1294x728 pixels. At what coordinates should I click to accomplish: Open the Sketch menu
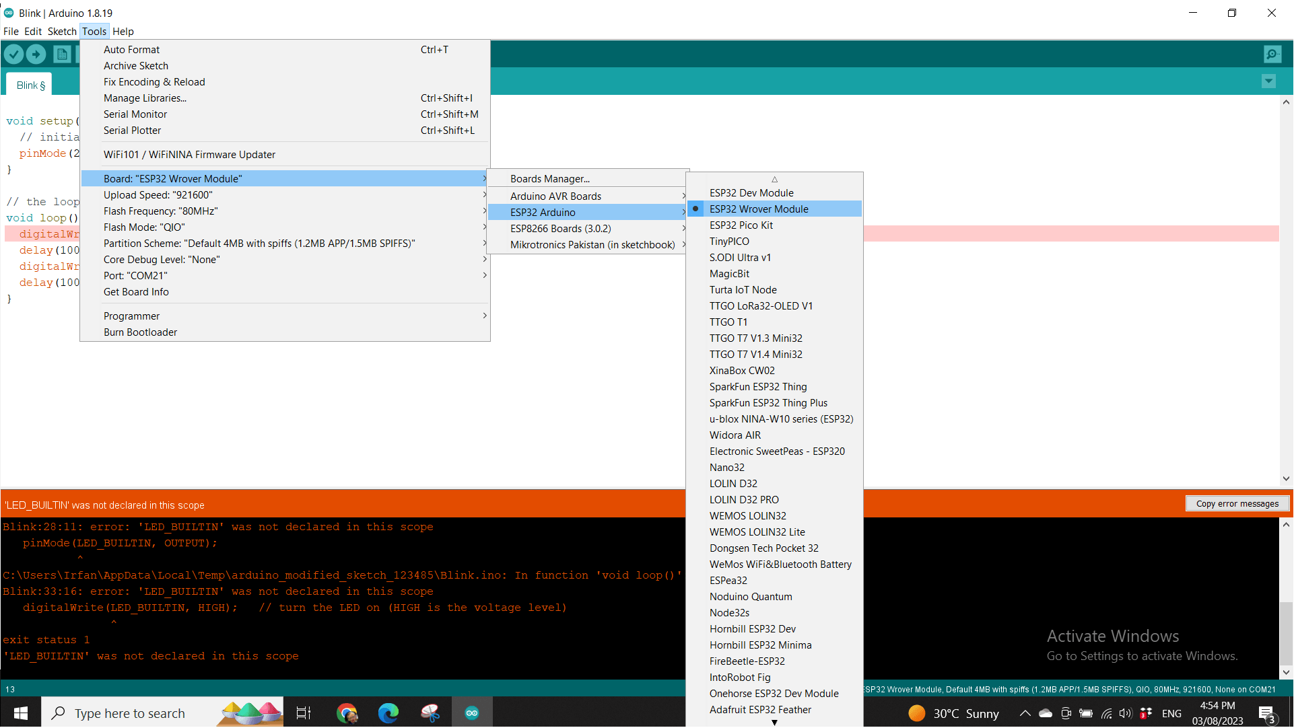click(x=62, y=32)
